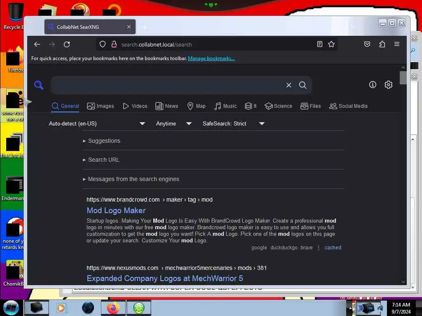This screenshot has width=422, height=316.
Task: Click the Manage bookmarks link
Action: (211, 58)
